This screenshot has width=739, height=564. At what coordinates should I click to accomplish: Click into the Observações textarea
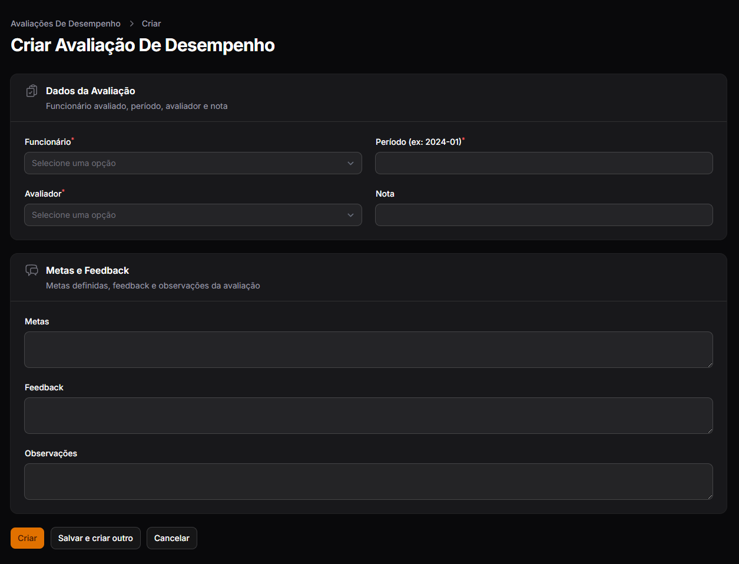(x=369, y=482)
